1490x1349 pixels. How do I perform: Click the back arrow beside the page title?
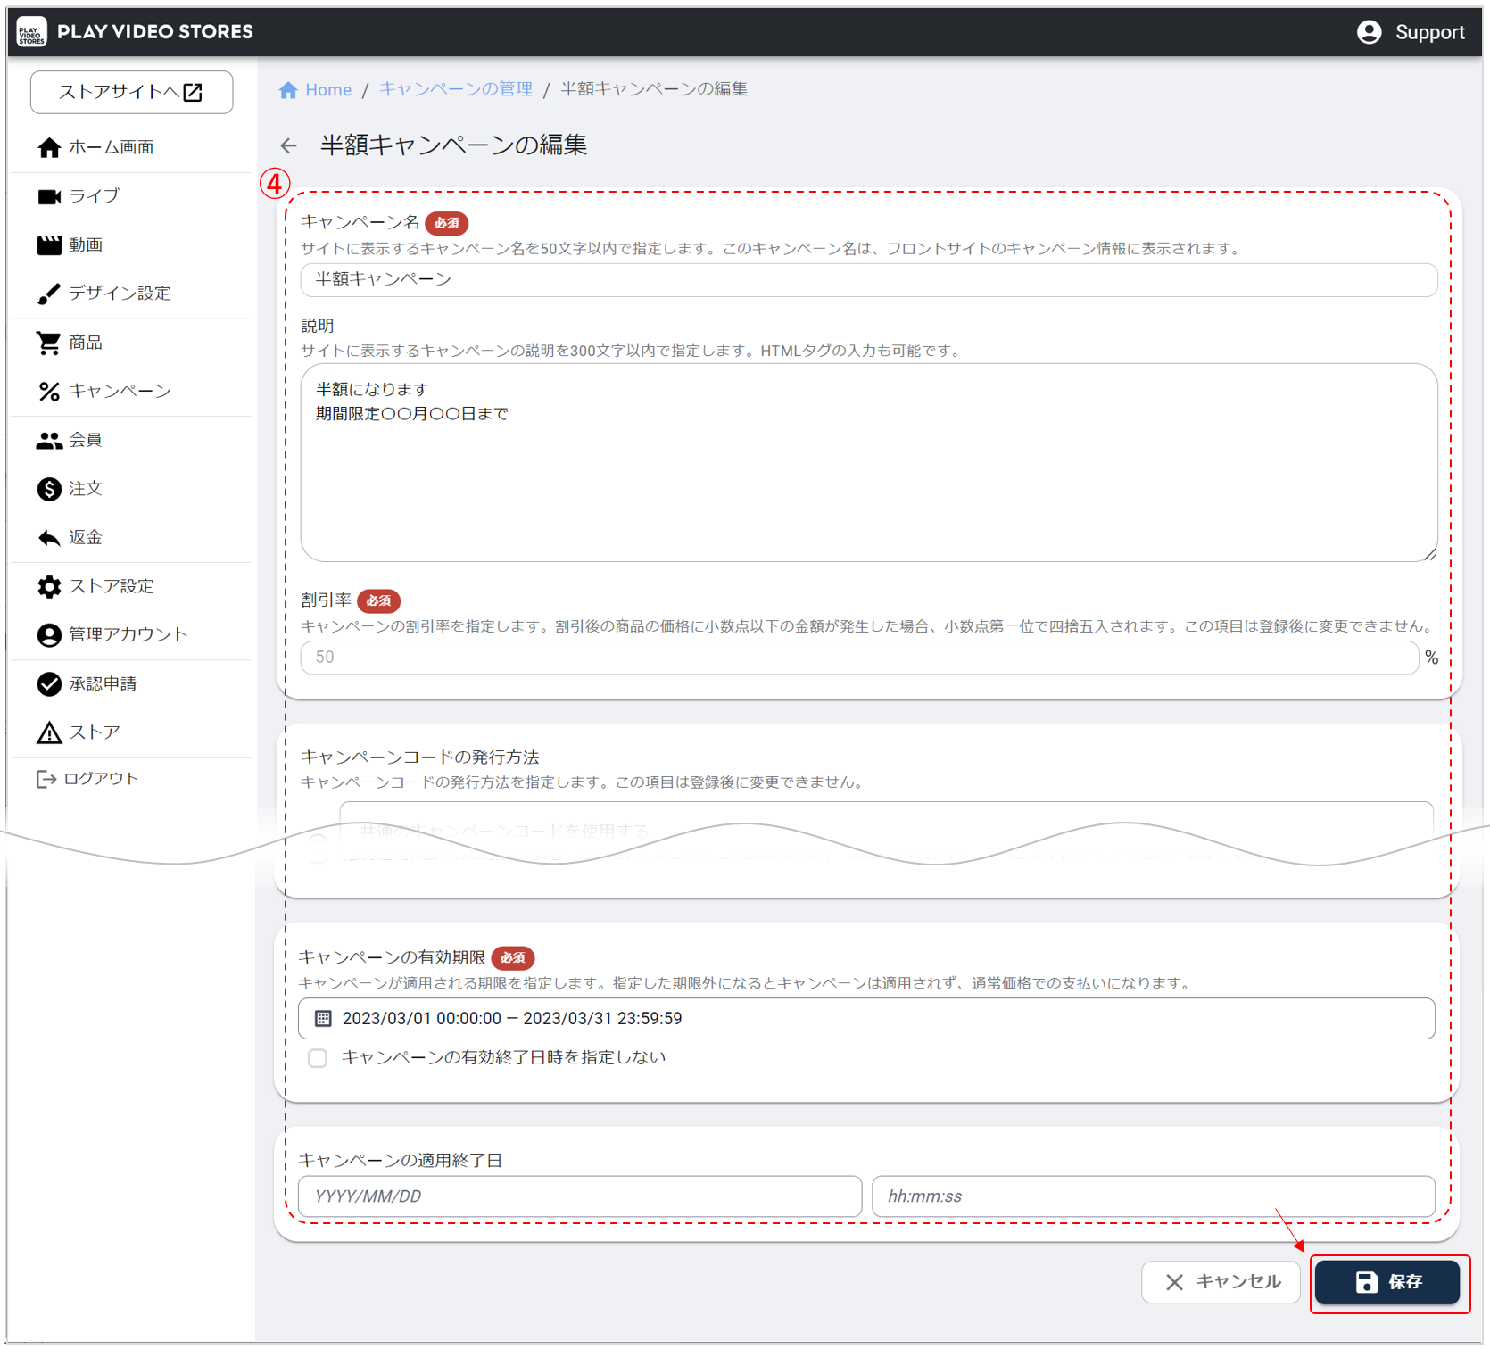point(288,145)
